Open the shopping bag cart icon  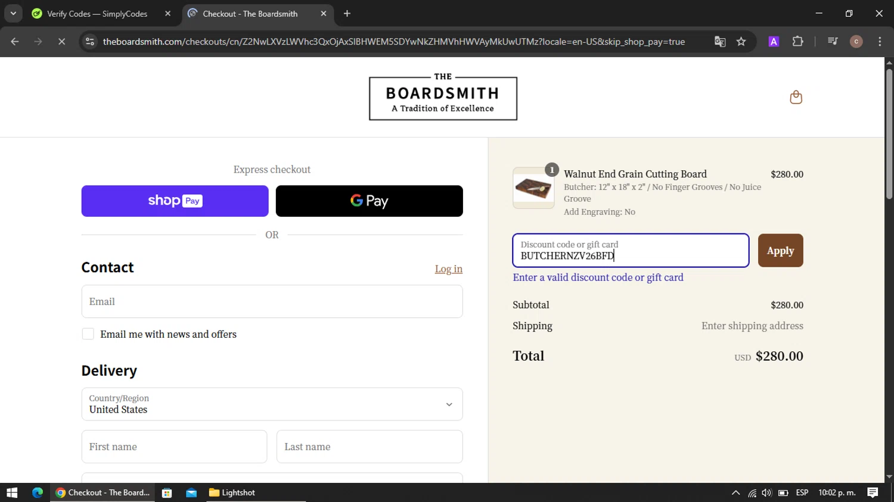(x=796, y=97)
